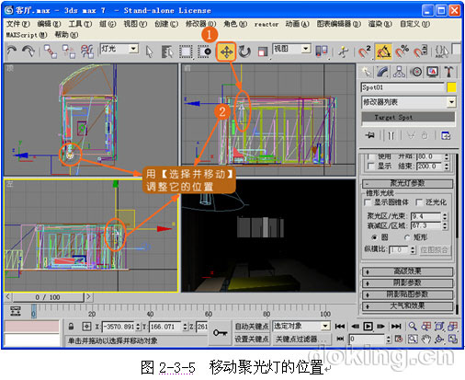Activate the Select Object arrow tool

[x=149, y=52]
